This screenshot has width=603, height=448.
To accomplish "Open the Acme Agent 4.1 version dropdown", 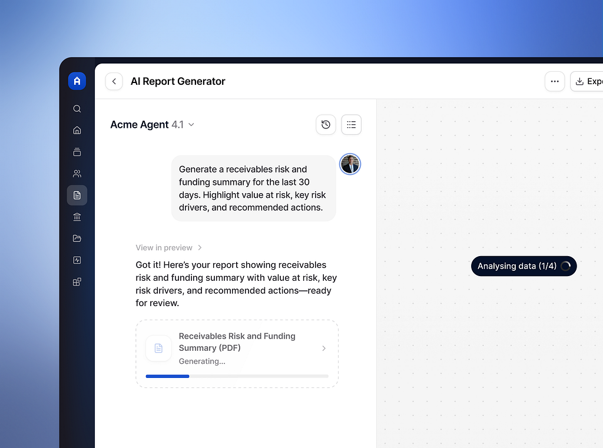I will click(191, 124).
